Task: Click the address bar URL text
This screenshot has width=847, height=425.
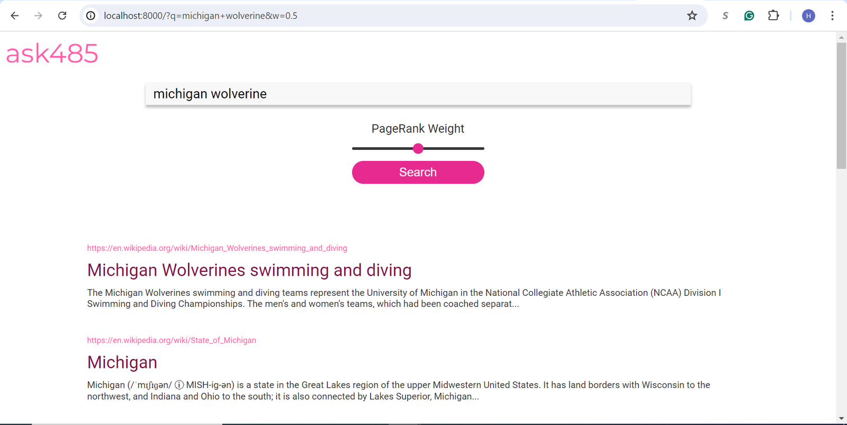Action: coord(200,16)
